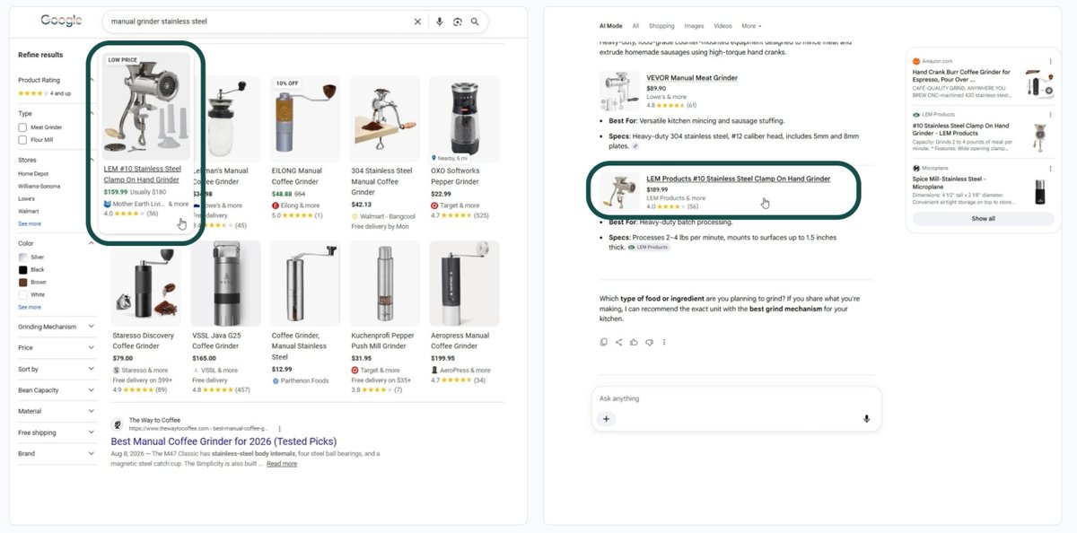Click the search query input field
The width and height of the screenshot is (1077, 533).
pos(260,22)
